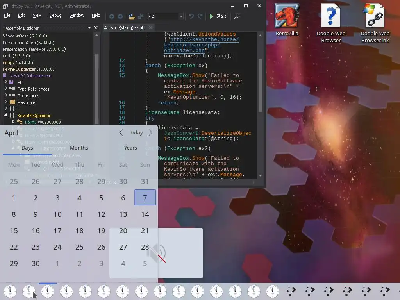Go to next month in calendar

tap(150, 133)
